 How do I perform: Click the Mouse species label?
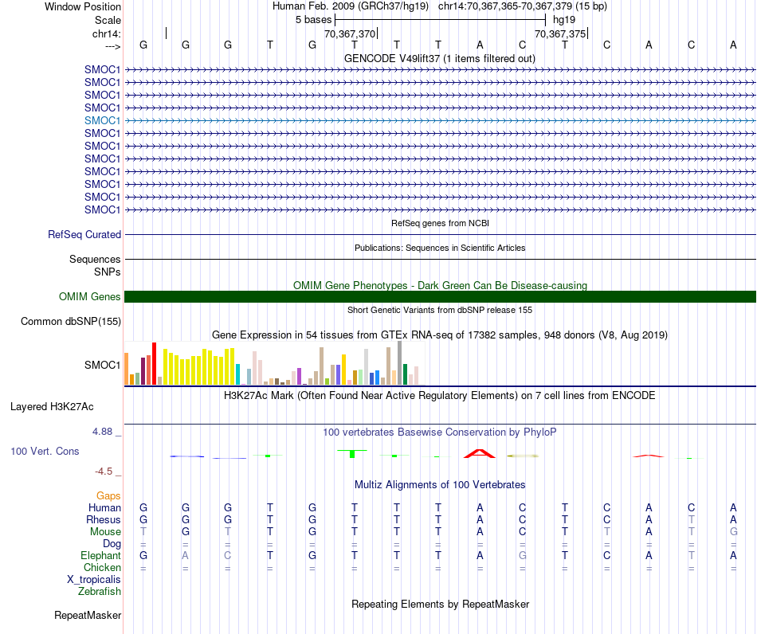(x=105, y=532)
